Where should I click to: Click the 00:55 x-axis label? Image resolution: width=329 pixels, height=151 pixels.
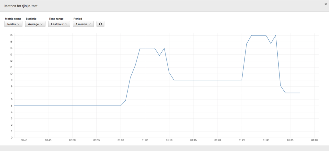[x=96, y=140]
